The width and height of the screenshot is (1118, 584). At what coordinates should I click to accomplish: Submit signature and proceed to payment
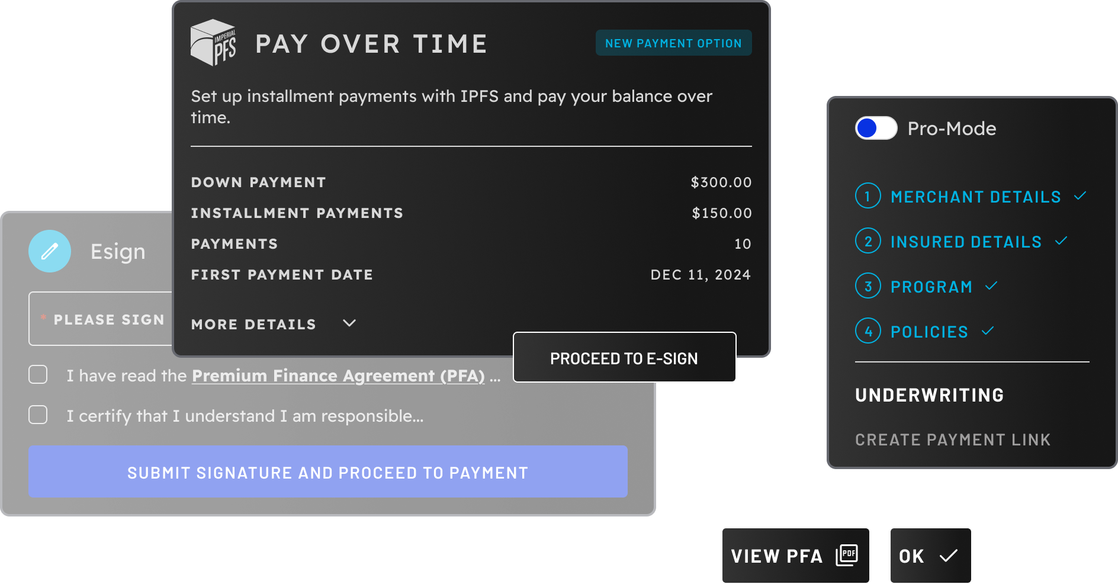[x=327, y=471]
